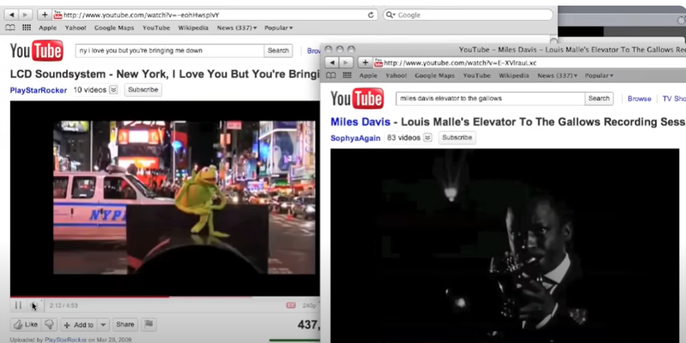Click YouTube logo in Miles Davis window

click(357, 99)
